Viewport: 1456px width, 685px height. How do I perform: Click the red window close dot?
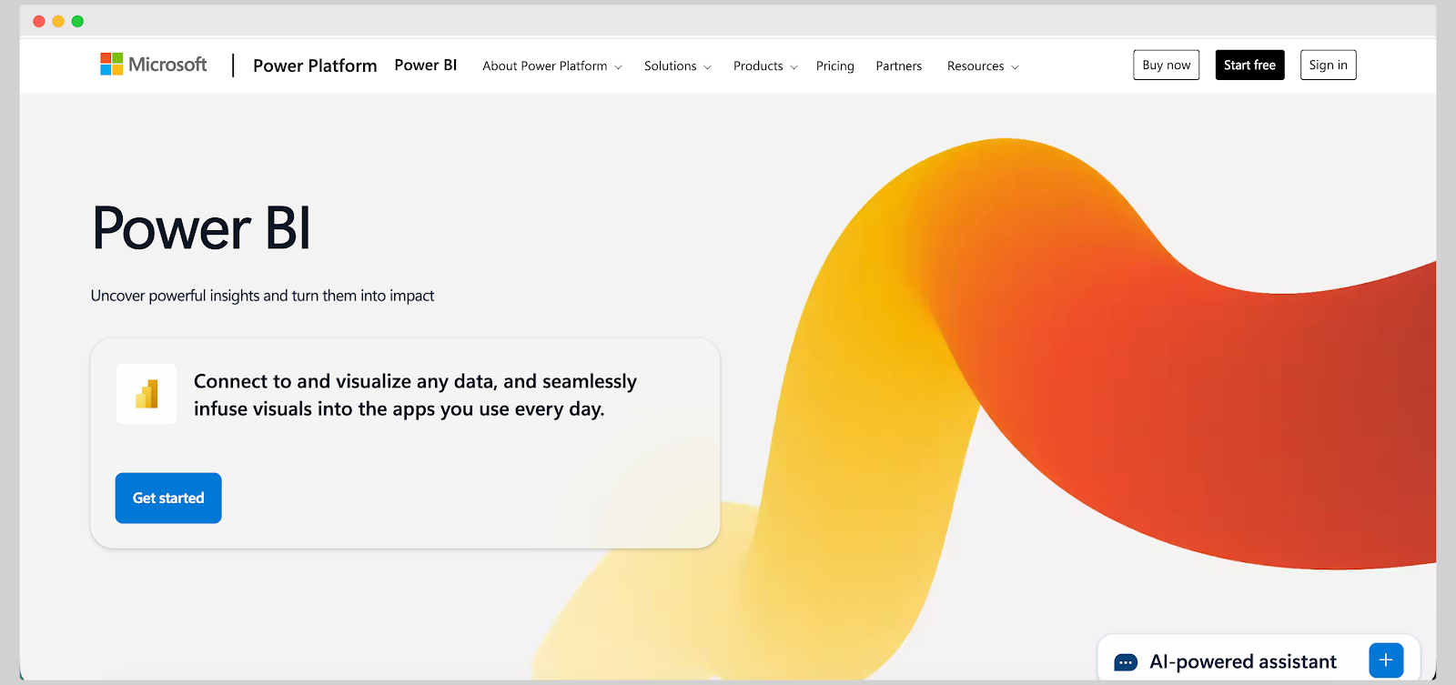[39, 21]
